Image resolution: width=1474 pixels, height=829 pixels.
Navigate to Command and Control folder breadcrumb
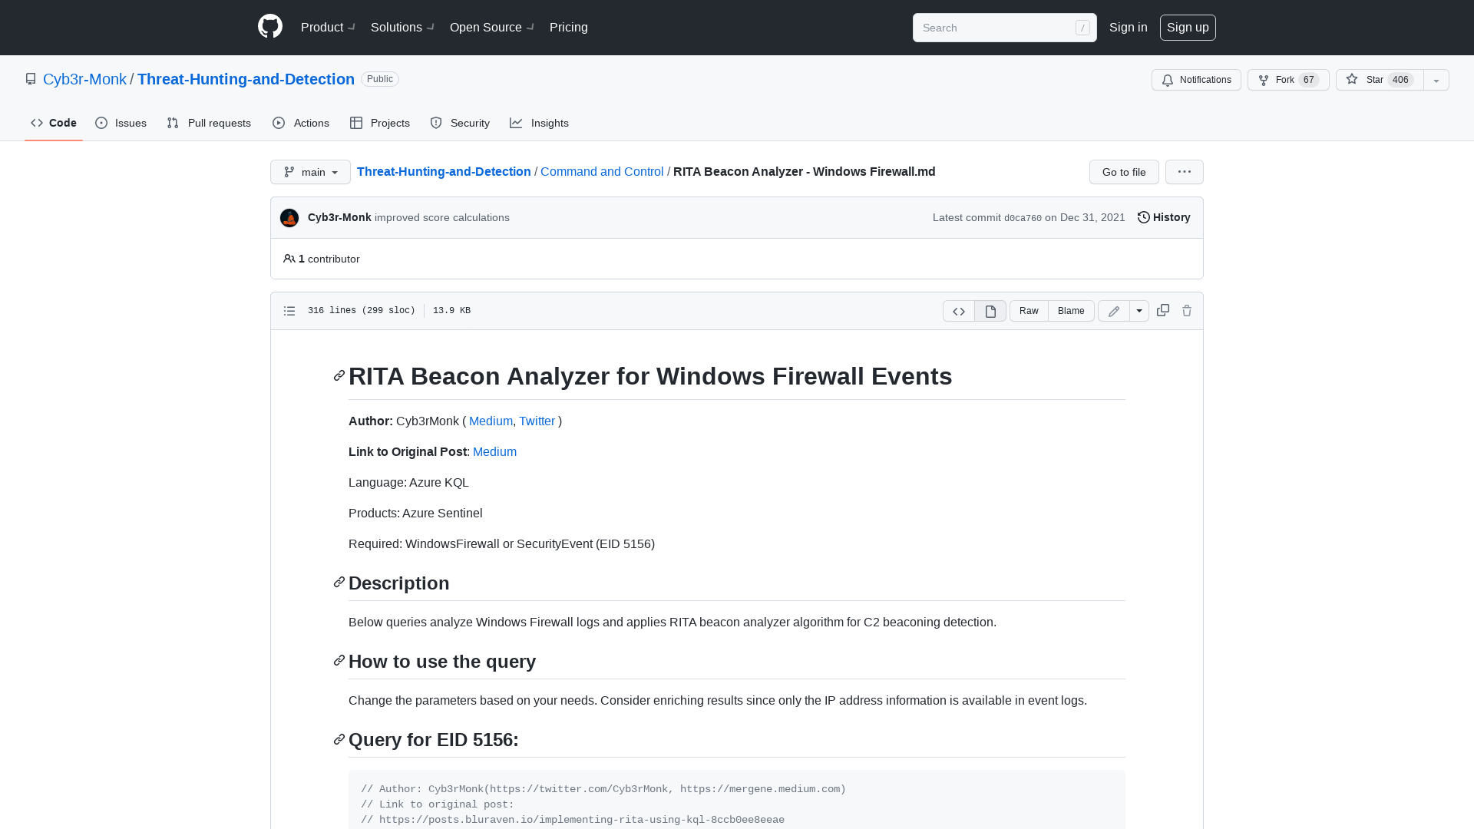coord(602,171)
